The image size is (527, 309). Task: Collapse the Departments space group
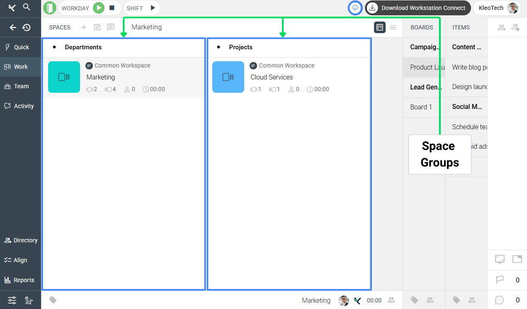point(54,47)
